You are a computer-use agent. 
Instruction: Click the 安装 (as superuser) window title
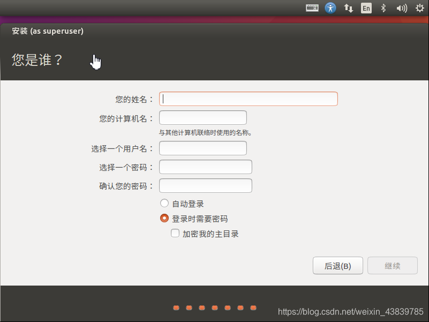tap(48, 31)
